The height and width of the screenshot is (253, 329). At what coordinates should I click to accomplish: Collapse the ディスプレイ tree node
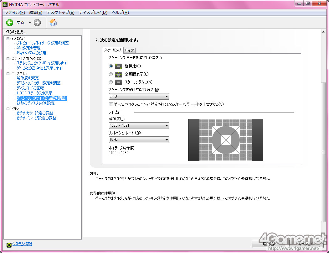8,74
